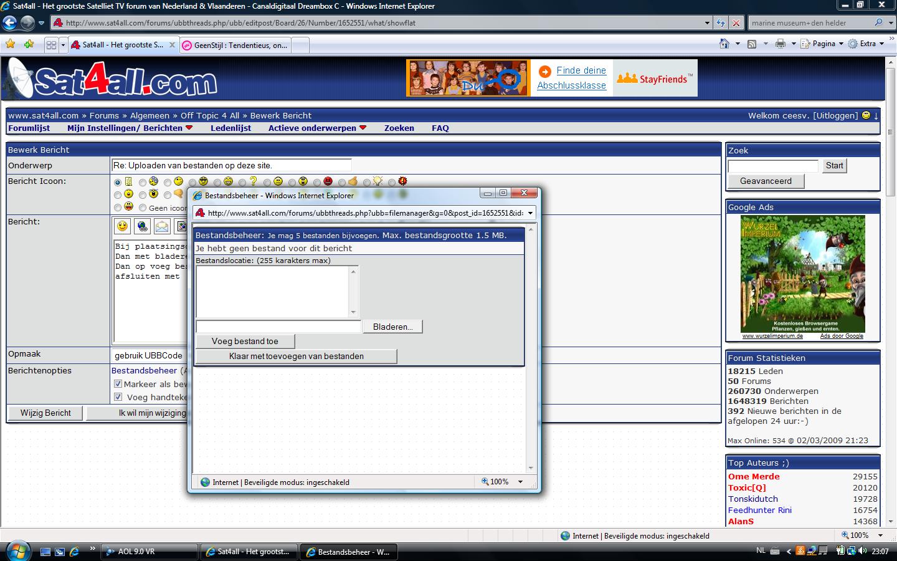Select the notepad icon radio button
The width and height of the screenshot is (897, 561).
118,183
